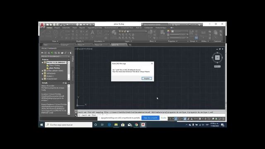The width and height of the screenshot is (265, 149).
Task: Click the command line input field
Action: [151, 115]
